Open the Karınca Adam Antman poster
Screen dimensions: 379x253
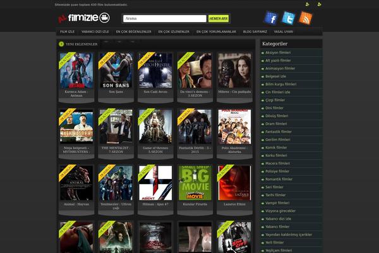[x=76, y=70]
